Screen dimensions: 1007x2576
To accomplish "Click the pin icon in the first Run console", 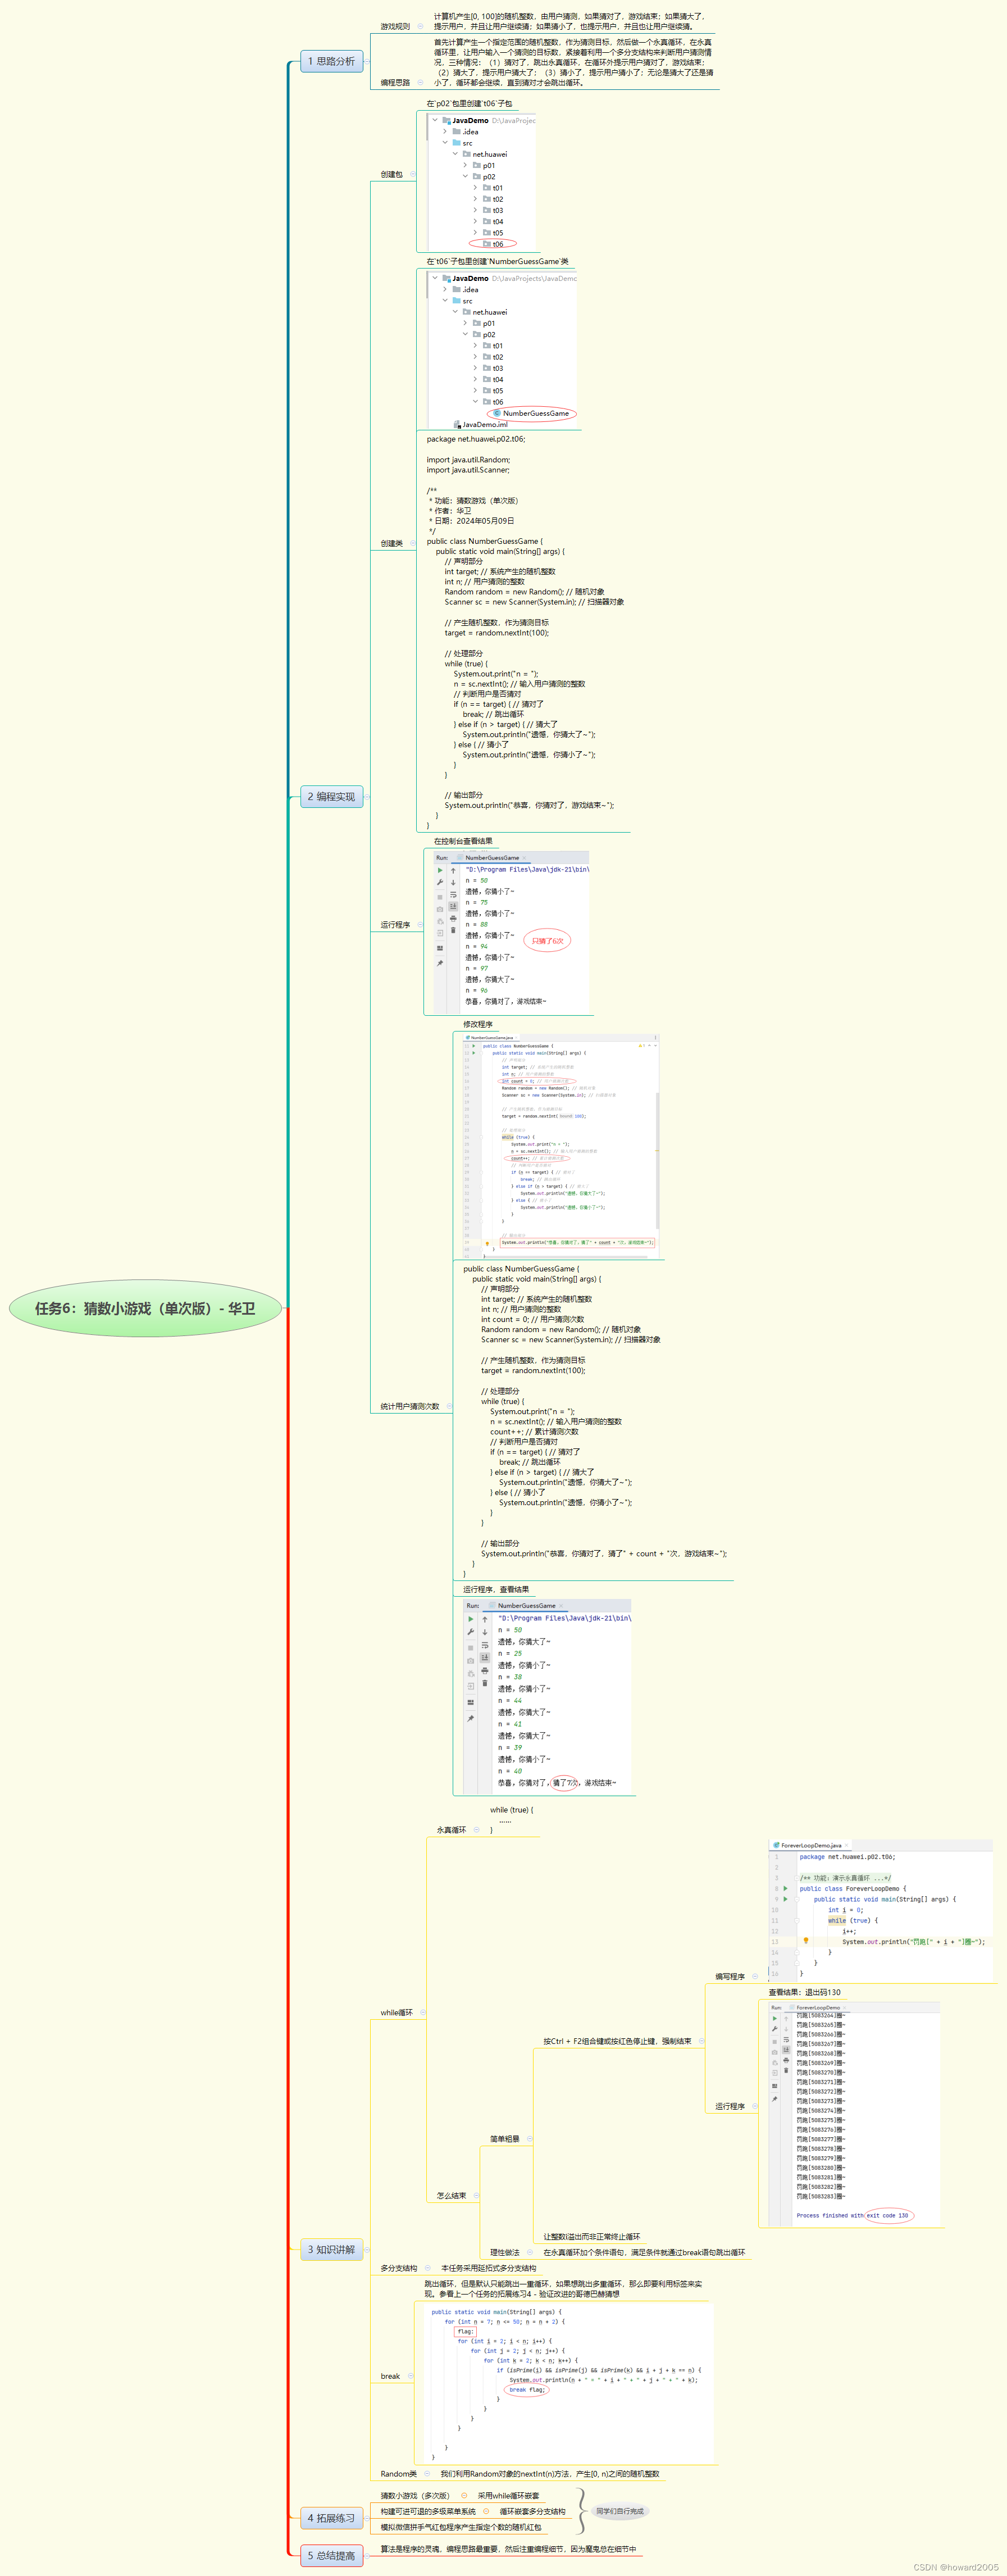I will coord(440,963).
